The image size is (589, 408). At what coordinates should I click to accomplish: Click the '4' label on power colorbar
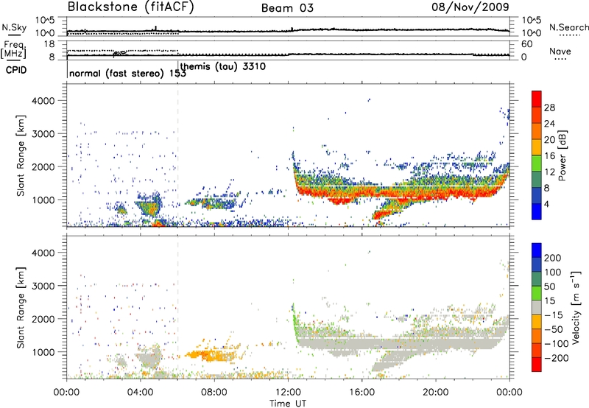click(x=547, y=204)
